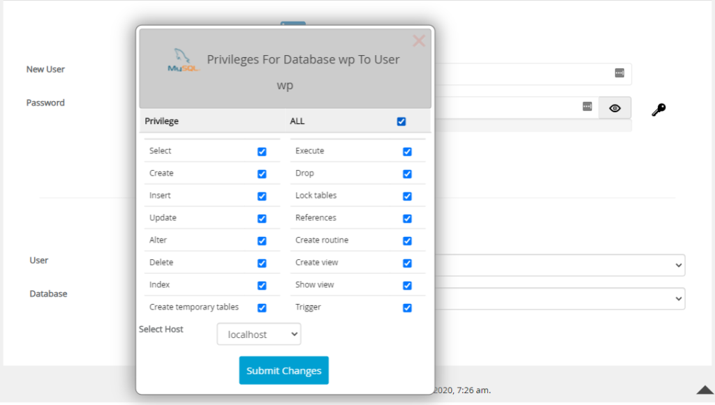Click inside the Password text field
Screen dimensions: 715x405
[x=524, y=107]
